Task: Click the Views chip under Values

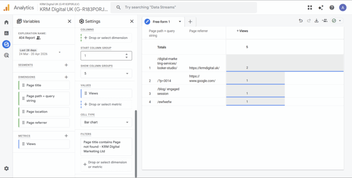Action: click(x=106, y=93)
